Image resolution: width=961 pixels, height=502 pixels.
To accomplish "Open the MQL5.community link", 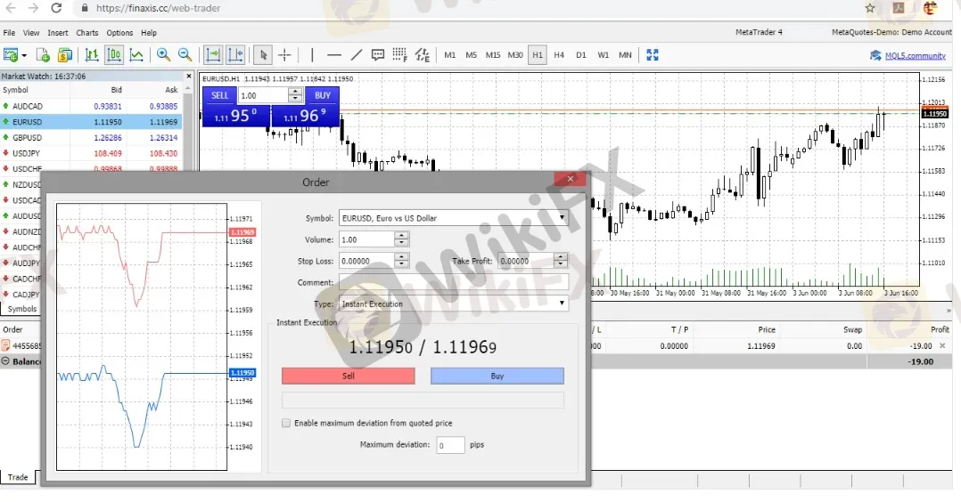I will (x=915, y=55).
